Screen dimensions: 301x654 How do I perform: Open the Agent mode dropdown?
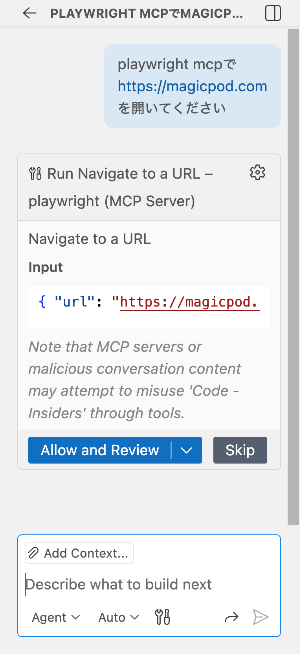(x=56, y=617)
